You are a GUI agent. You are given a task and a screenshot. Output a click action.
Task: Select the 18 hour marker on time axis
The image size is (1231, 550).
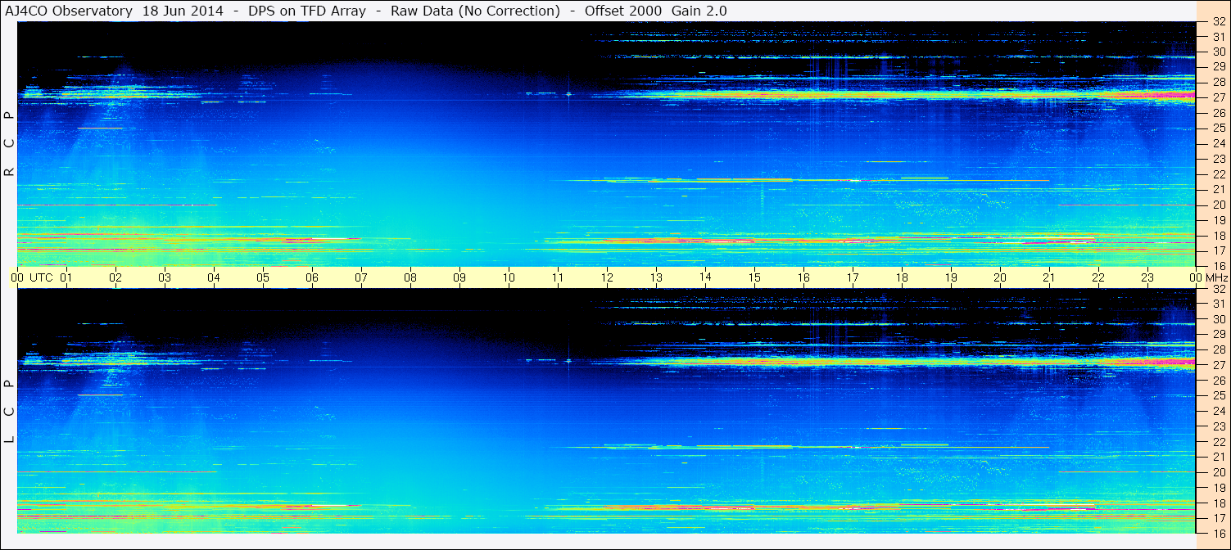coord(902,277)
